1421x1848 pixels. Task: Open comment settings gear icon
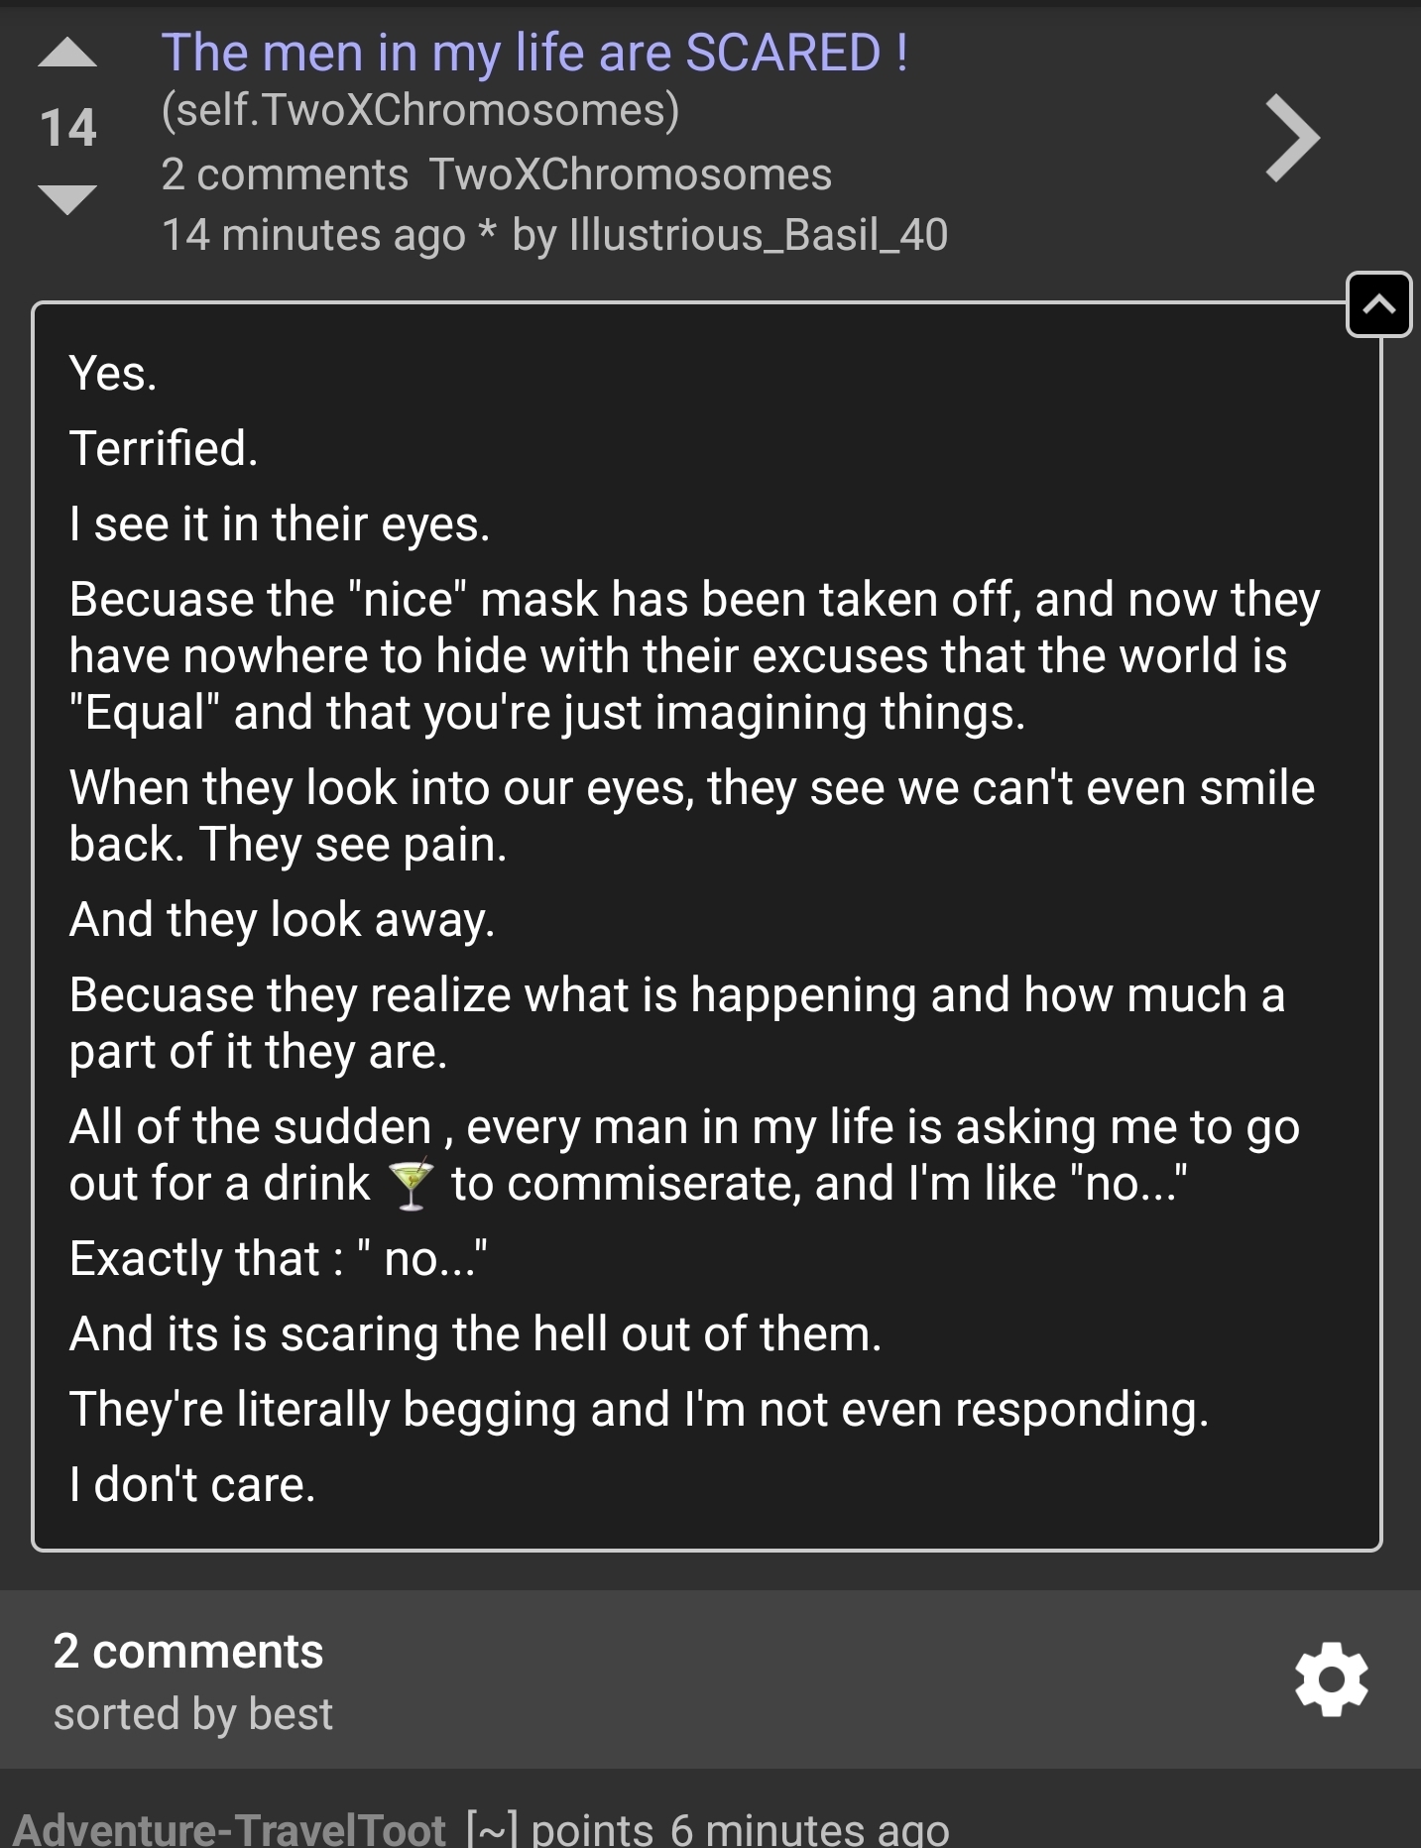1331,1678
